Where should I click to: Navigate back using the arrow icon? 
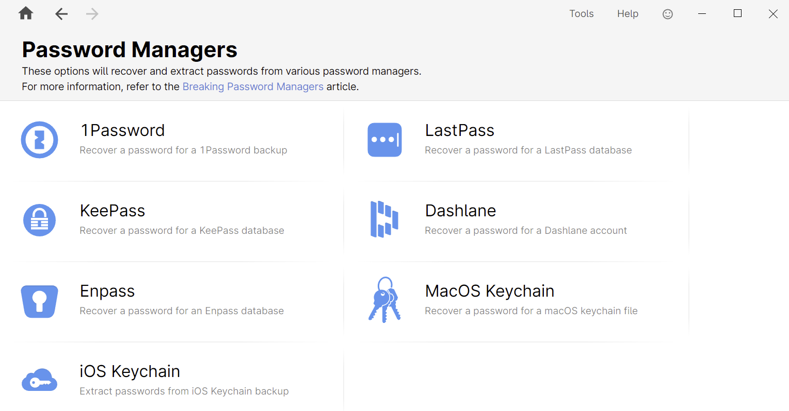pyautogui.click(x=61, y=14)
